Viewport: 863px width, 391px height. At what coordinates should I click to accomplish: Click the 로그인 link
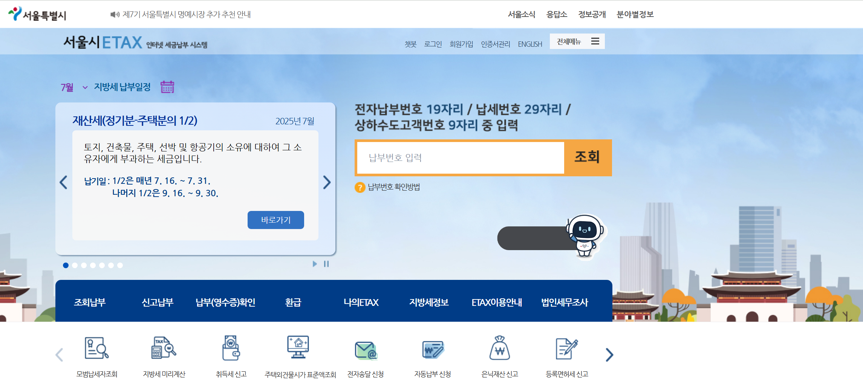pos(433,44)
